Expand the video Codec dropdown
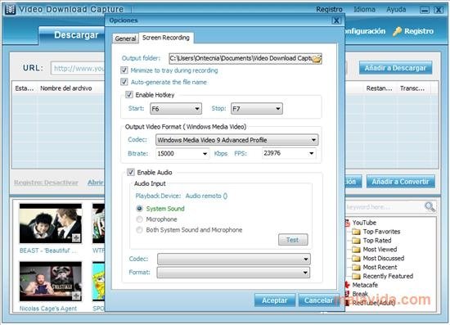 [x=236, y=140]
